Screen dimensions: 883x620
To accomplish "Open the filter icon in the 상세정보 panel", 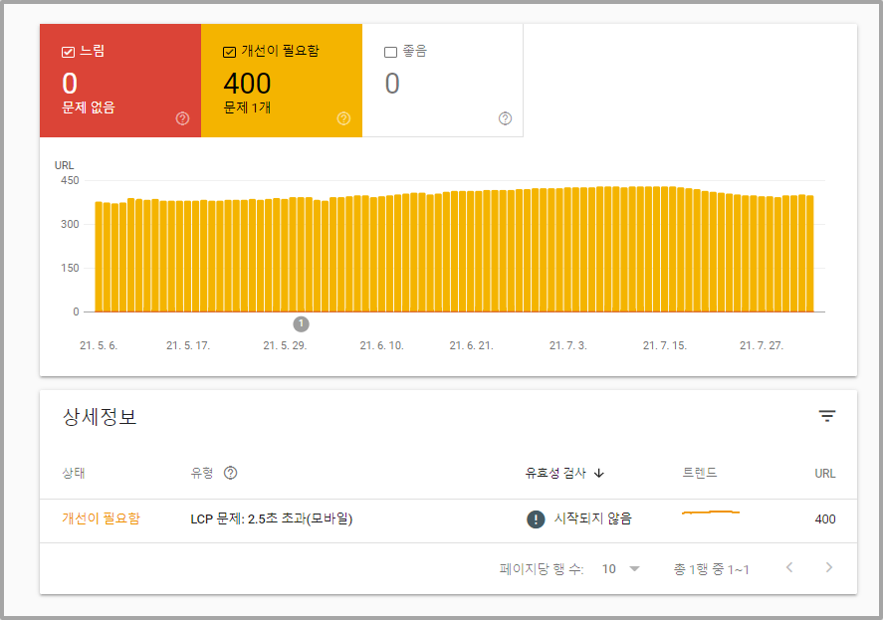I will tap(827, 416).
